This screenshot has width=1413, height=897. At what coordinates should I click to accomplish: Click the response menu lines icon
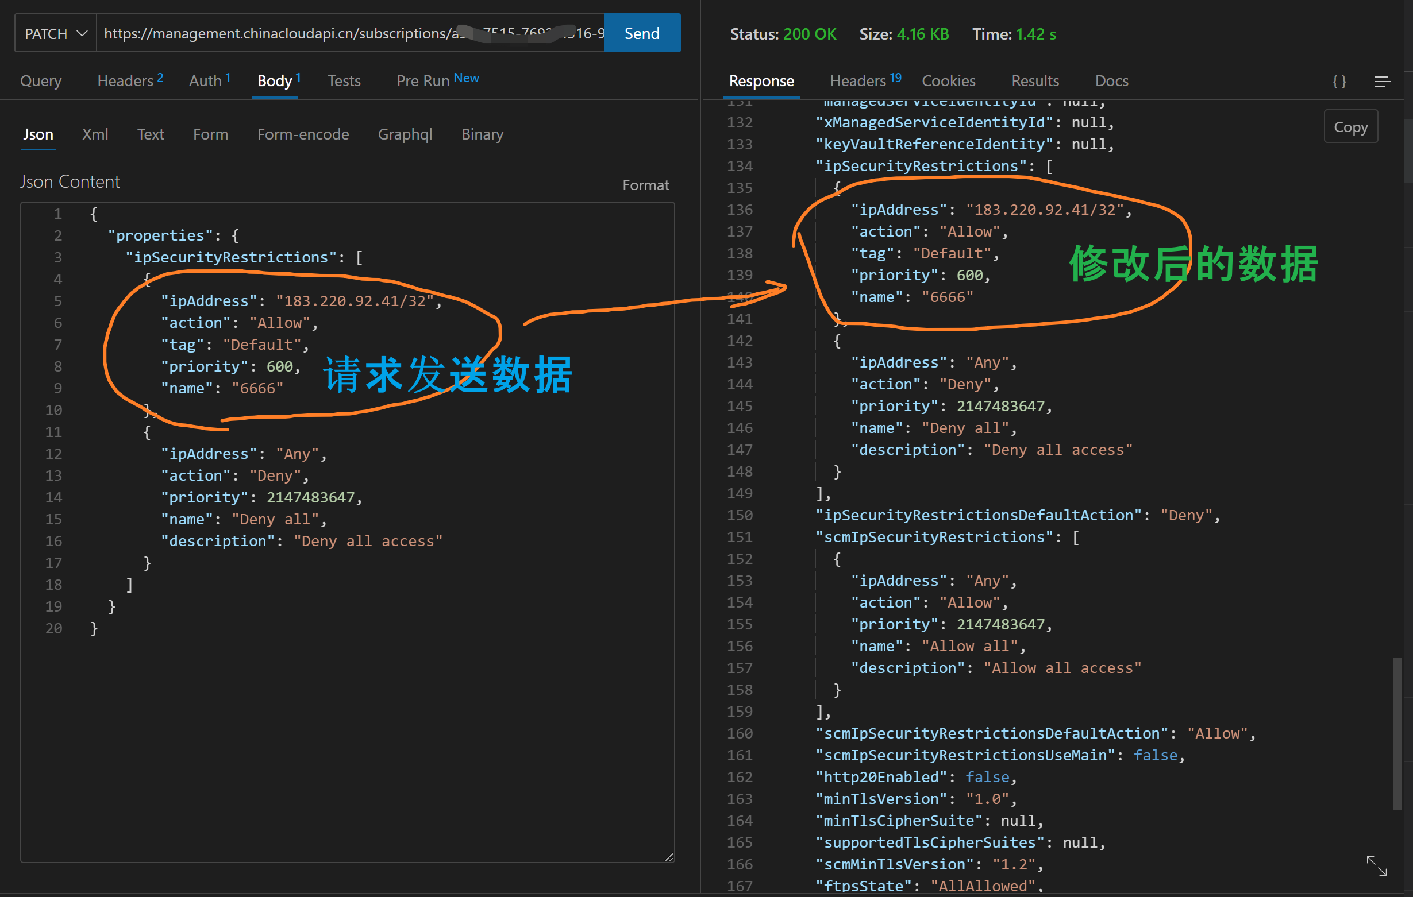click(x=1382, y=82)
